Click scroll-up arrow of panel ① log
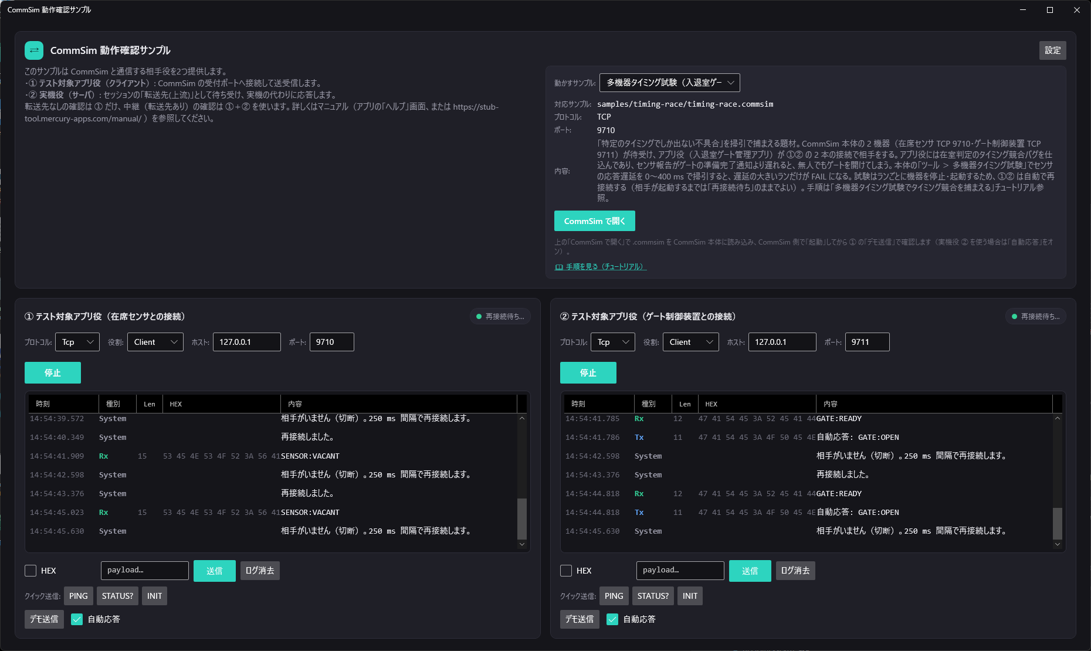 (522, 419)
